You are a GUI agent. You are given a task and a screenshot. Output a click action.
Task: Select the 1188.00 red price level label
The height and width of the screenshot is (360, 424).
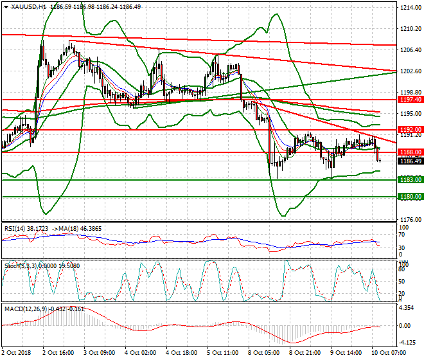411,152
